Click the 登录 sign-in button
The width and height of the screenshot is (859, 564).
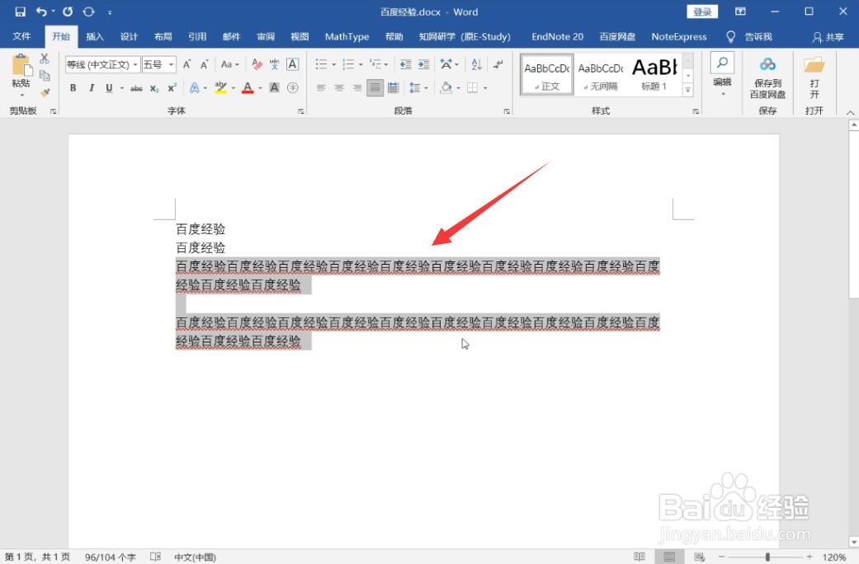703,12
